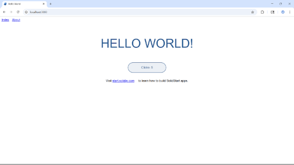The height and width of the screenshot is (165, 294).
Task: Open the start.solidjs.com link
Action: point(123,81)
